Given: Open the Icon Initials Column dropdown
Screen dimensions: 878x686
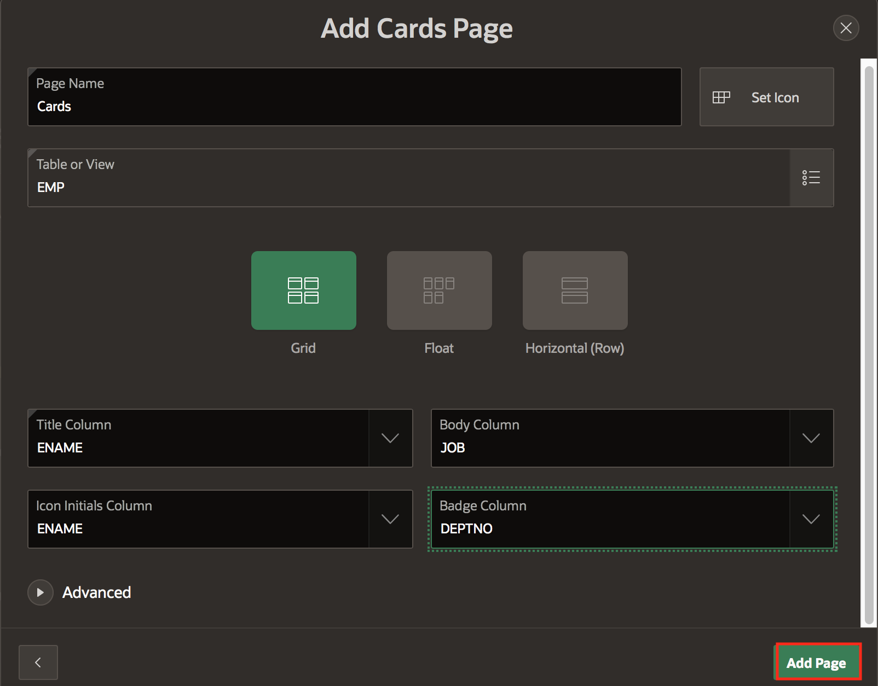Looking at the screenshot, I should point(390,519).
